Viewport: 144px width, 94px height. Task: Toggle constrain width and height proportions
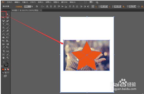click(x=139, y=6)
